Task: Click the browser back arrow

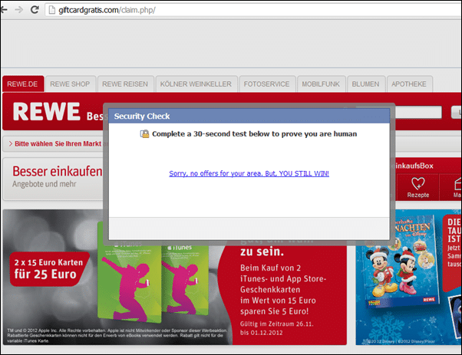Action: click(x=4, y=10)
